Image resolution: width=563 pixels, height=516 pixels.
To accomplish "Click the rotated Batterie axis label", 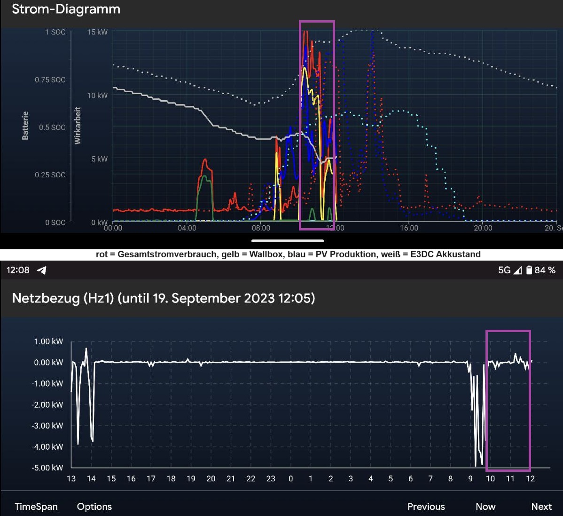I will tap(25, 126).
